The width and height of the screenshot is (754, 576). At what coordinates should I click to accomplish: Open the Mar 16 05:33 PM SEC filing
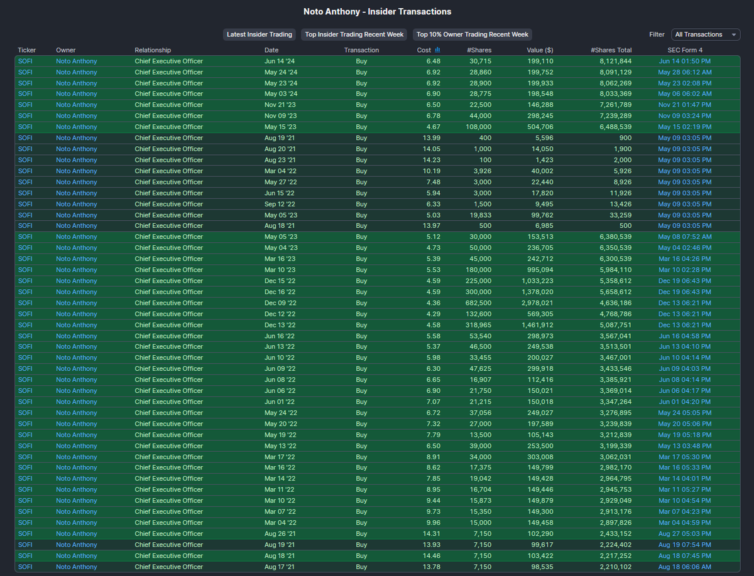(x=685, y=467)
